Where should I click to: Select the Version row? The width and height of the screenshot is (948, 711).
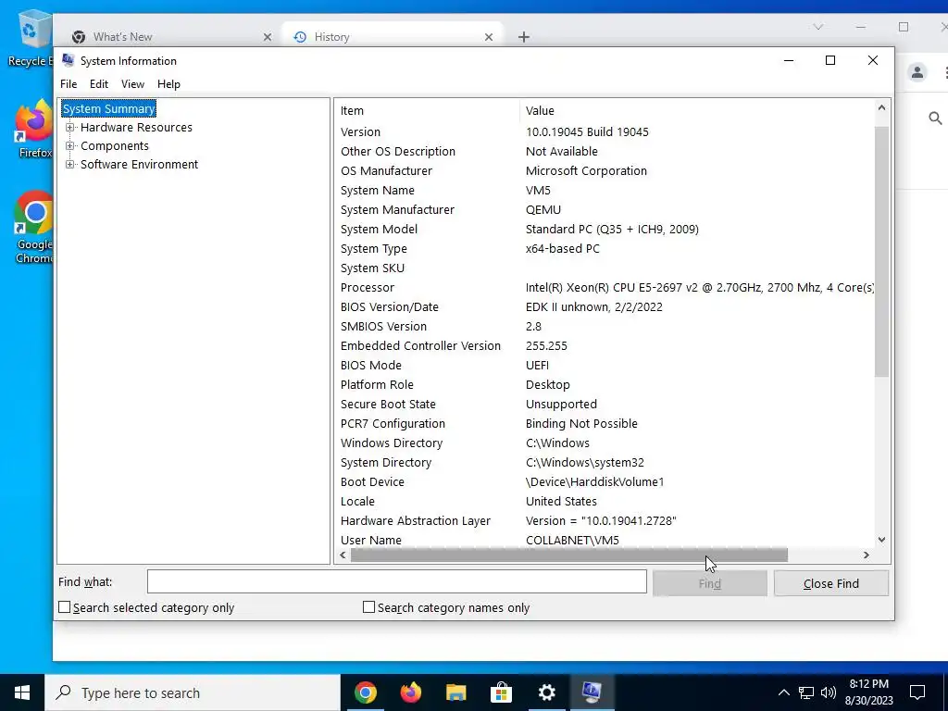605,131
